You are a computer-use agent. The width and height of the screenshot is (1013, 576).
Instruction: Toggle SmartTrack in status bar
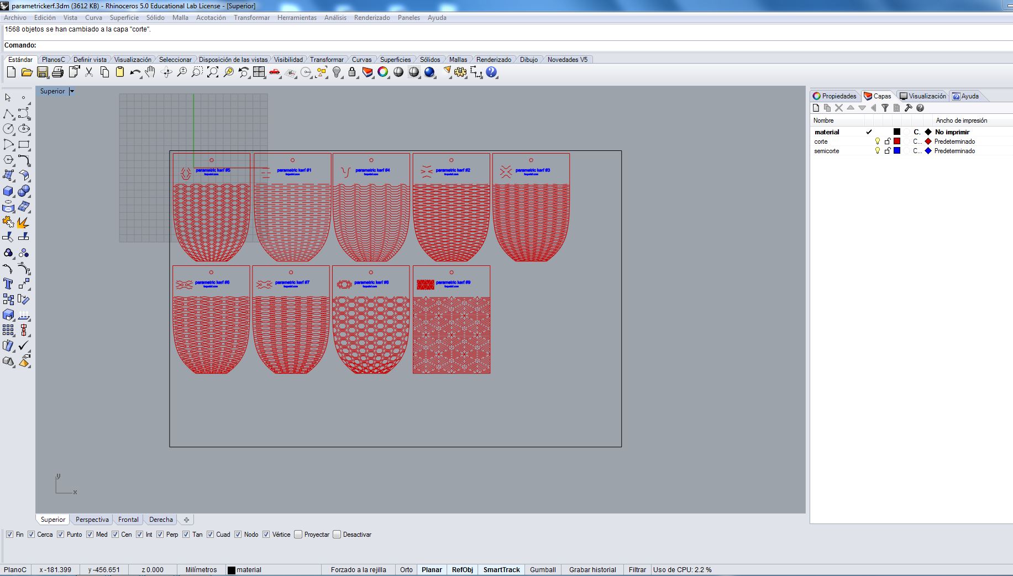(x=502, y=570)
